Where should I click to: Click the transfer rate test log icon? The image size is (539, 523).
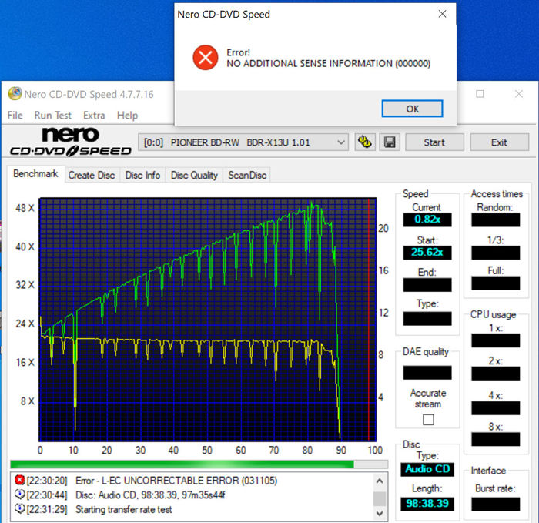coord(19,509)
